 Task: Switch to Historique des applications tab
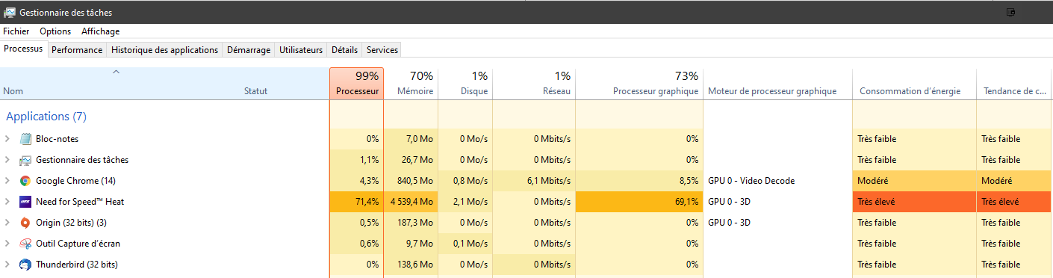pyautogui.click(x=164, y=50)
